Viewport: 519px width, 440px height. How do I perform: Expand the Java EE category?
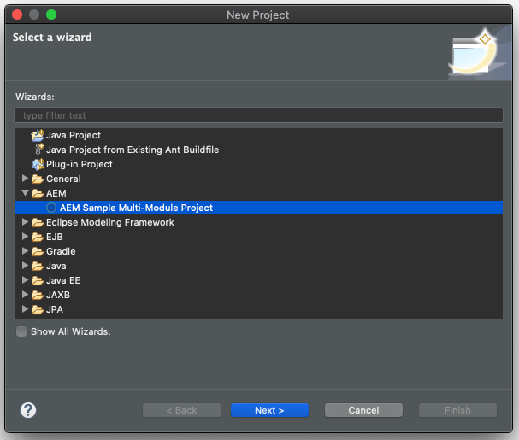25,280
